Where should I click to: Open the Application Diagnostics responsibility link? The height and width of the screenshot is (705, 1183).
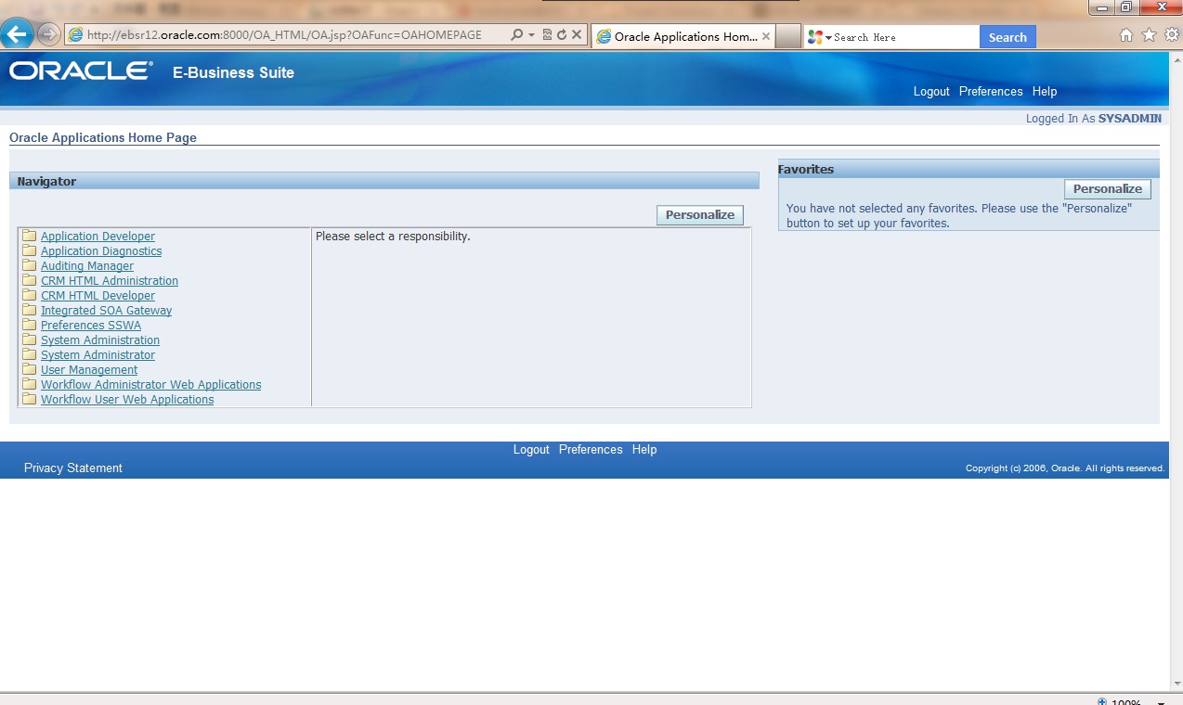click(101, 251)
